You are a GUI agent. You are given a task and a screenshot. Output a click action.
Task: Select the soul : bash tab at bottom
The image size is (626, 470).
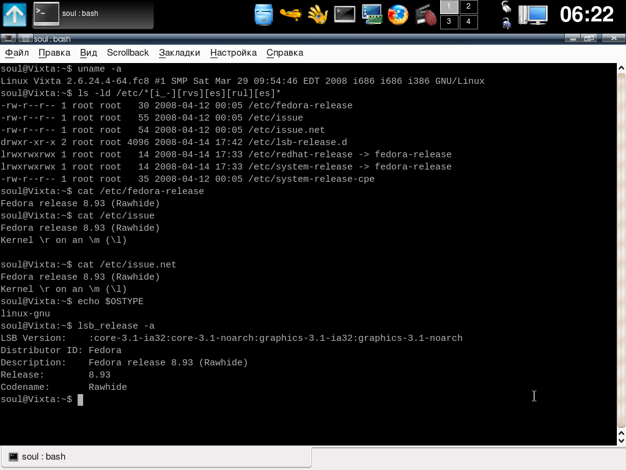[156, 457]
